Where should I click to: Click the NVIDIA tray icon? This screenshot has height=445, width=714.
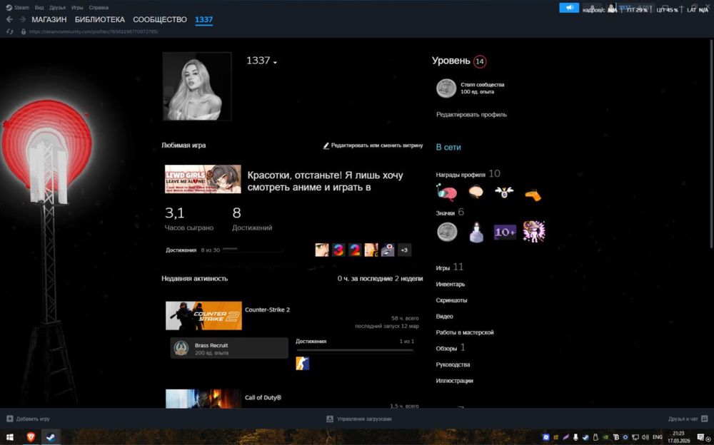tap(605, 437)
